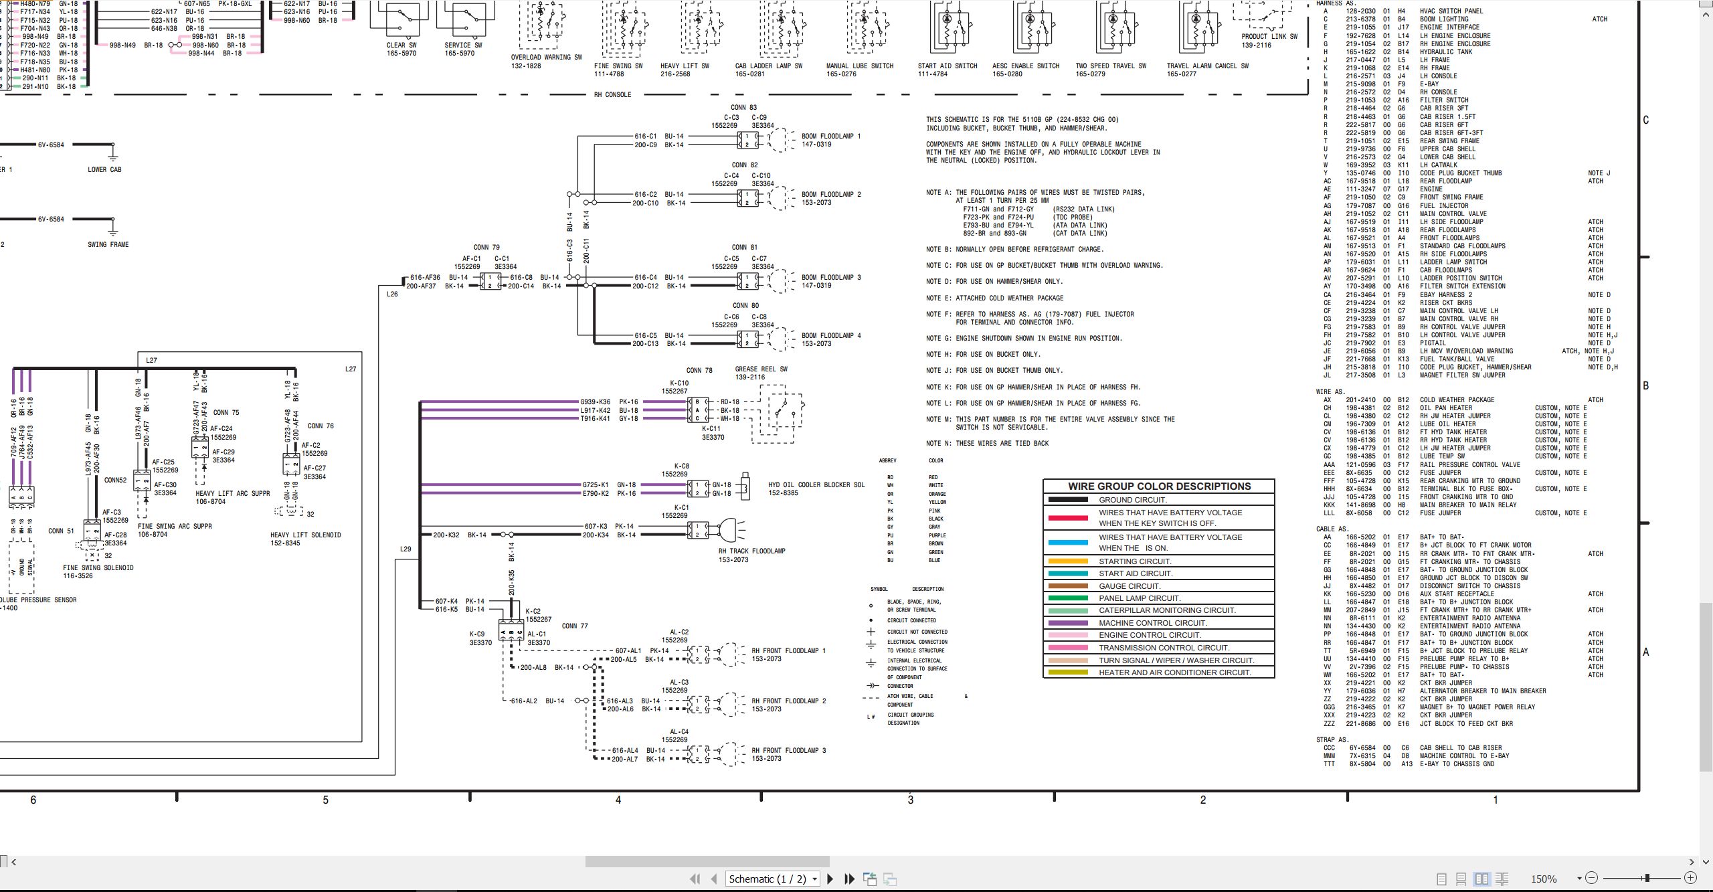Click the PRODUCT LINK SW label
Image resolution: width=1713 pixels, height=892 pixels.
(x=1269, y=37)
